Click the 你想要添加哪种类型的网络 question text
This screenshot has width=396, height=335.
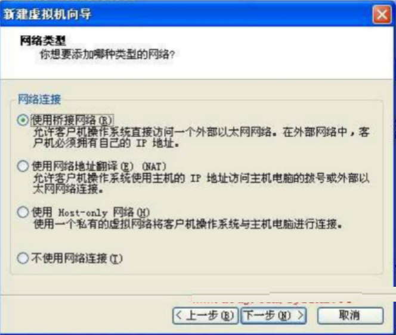(x=107, y=54)
